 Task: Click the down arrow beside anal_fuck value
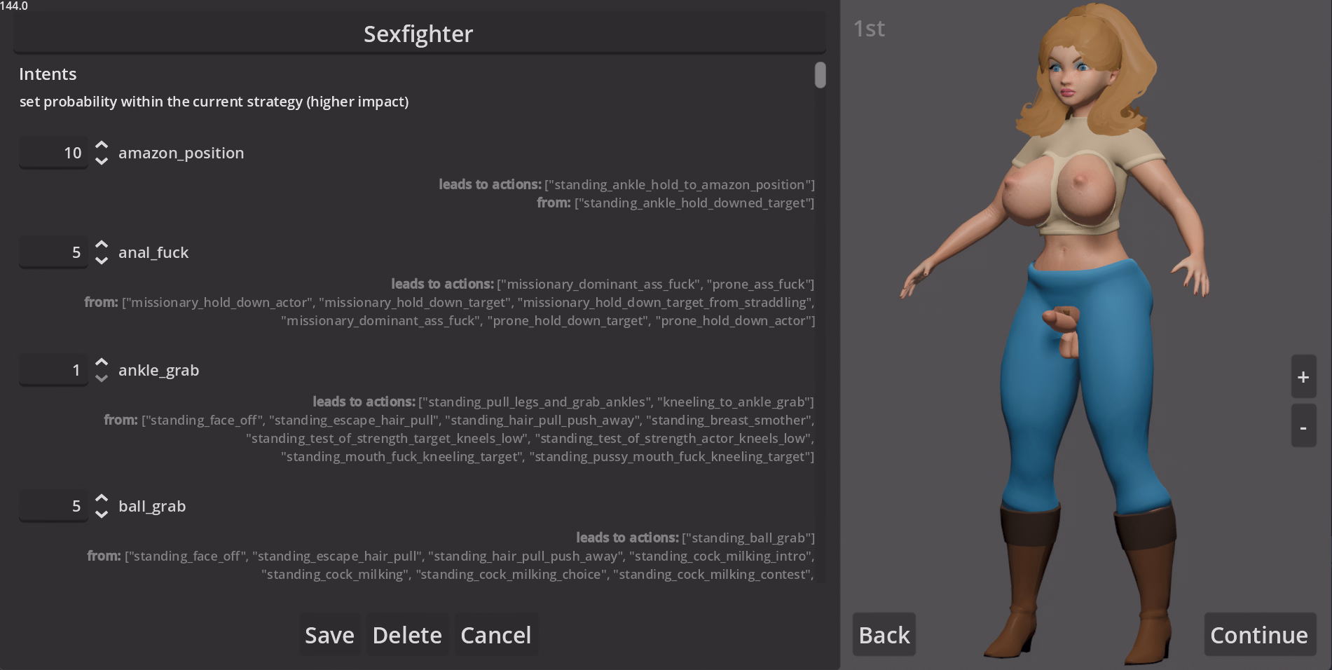point(102,261)
